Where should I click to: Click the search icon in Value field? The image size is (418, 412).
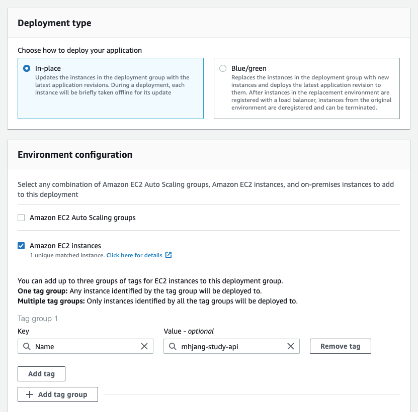[172, 346]
